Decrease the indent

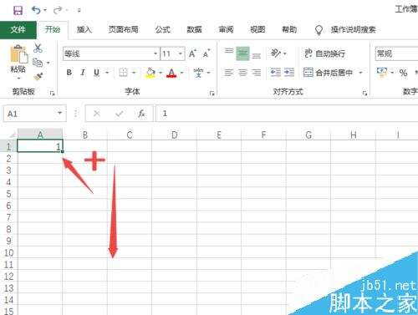(x=276, y=73)
